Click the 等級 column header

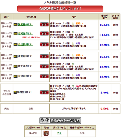(46, 128)
